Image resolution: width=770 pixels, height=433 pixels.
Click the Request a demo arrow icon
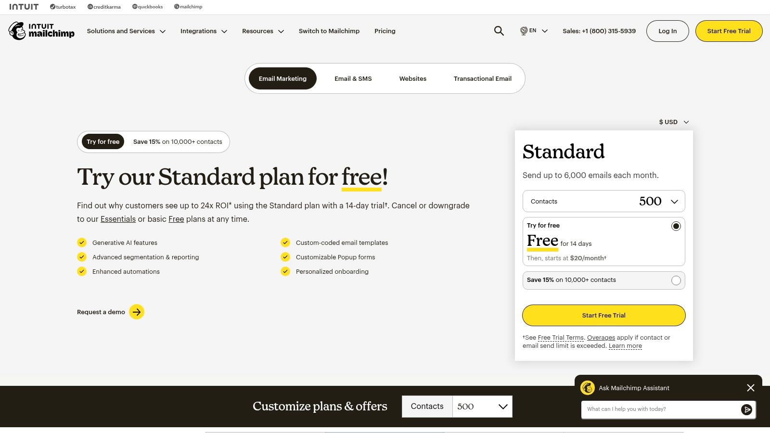click(137, 312)
